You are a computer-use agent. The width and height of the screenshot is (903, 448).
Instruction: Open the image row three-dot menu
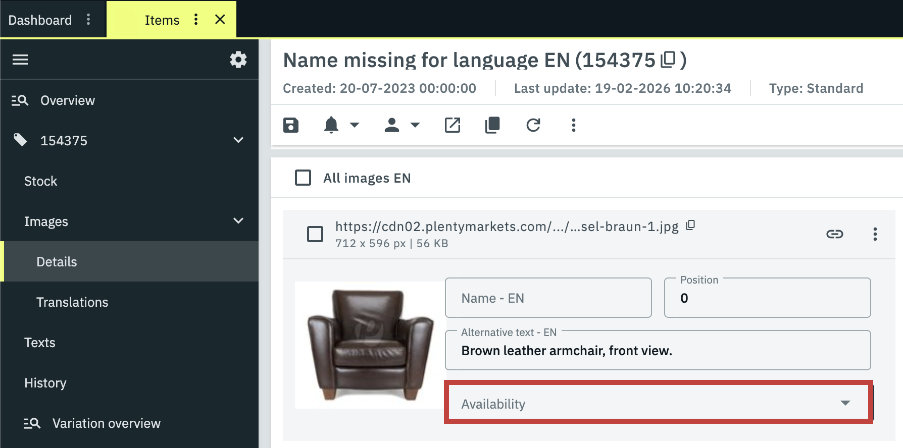[x=875, y=234]
